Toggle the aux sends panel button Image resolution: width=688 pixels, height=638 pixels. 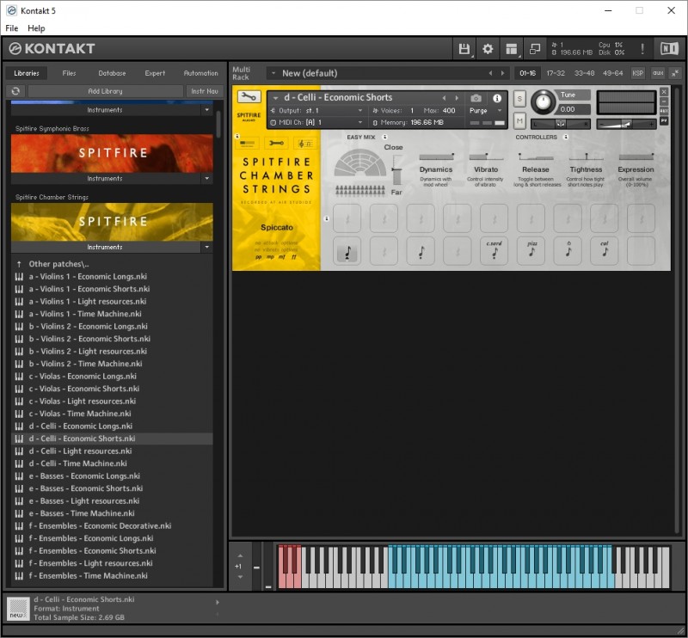[658, 73]
